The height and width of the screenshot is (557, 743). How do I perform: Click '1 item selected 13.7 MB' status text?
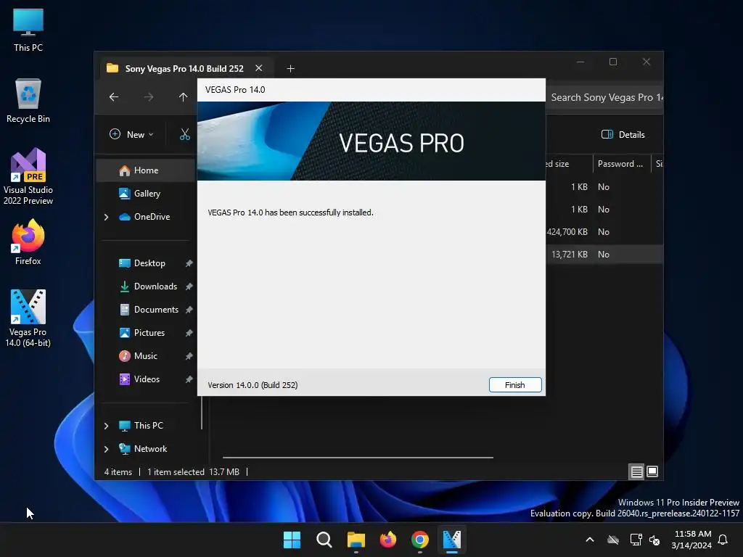point(193,472)
